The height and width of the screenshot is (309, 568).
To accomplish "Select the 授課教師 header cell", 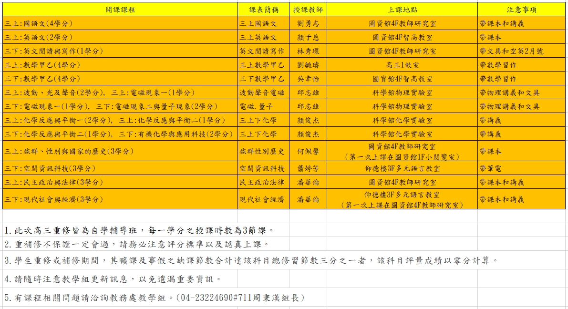I will 308,10.
